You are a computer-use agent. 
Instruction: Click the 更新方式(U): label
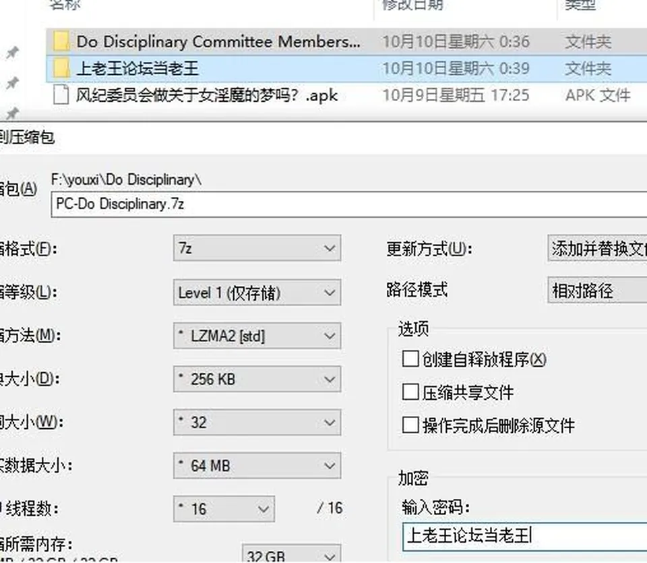pos(429,249)
